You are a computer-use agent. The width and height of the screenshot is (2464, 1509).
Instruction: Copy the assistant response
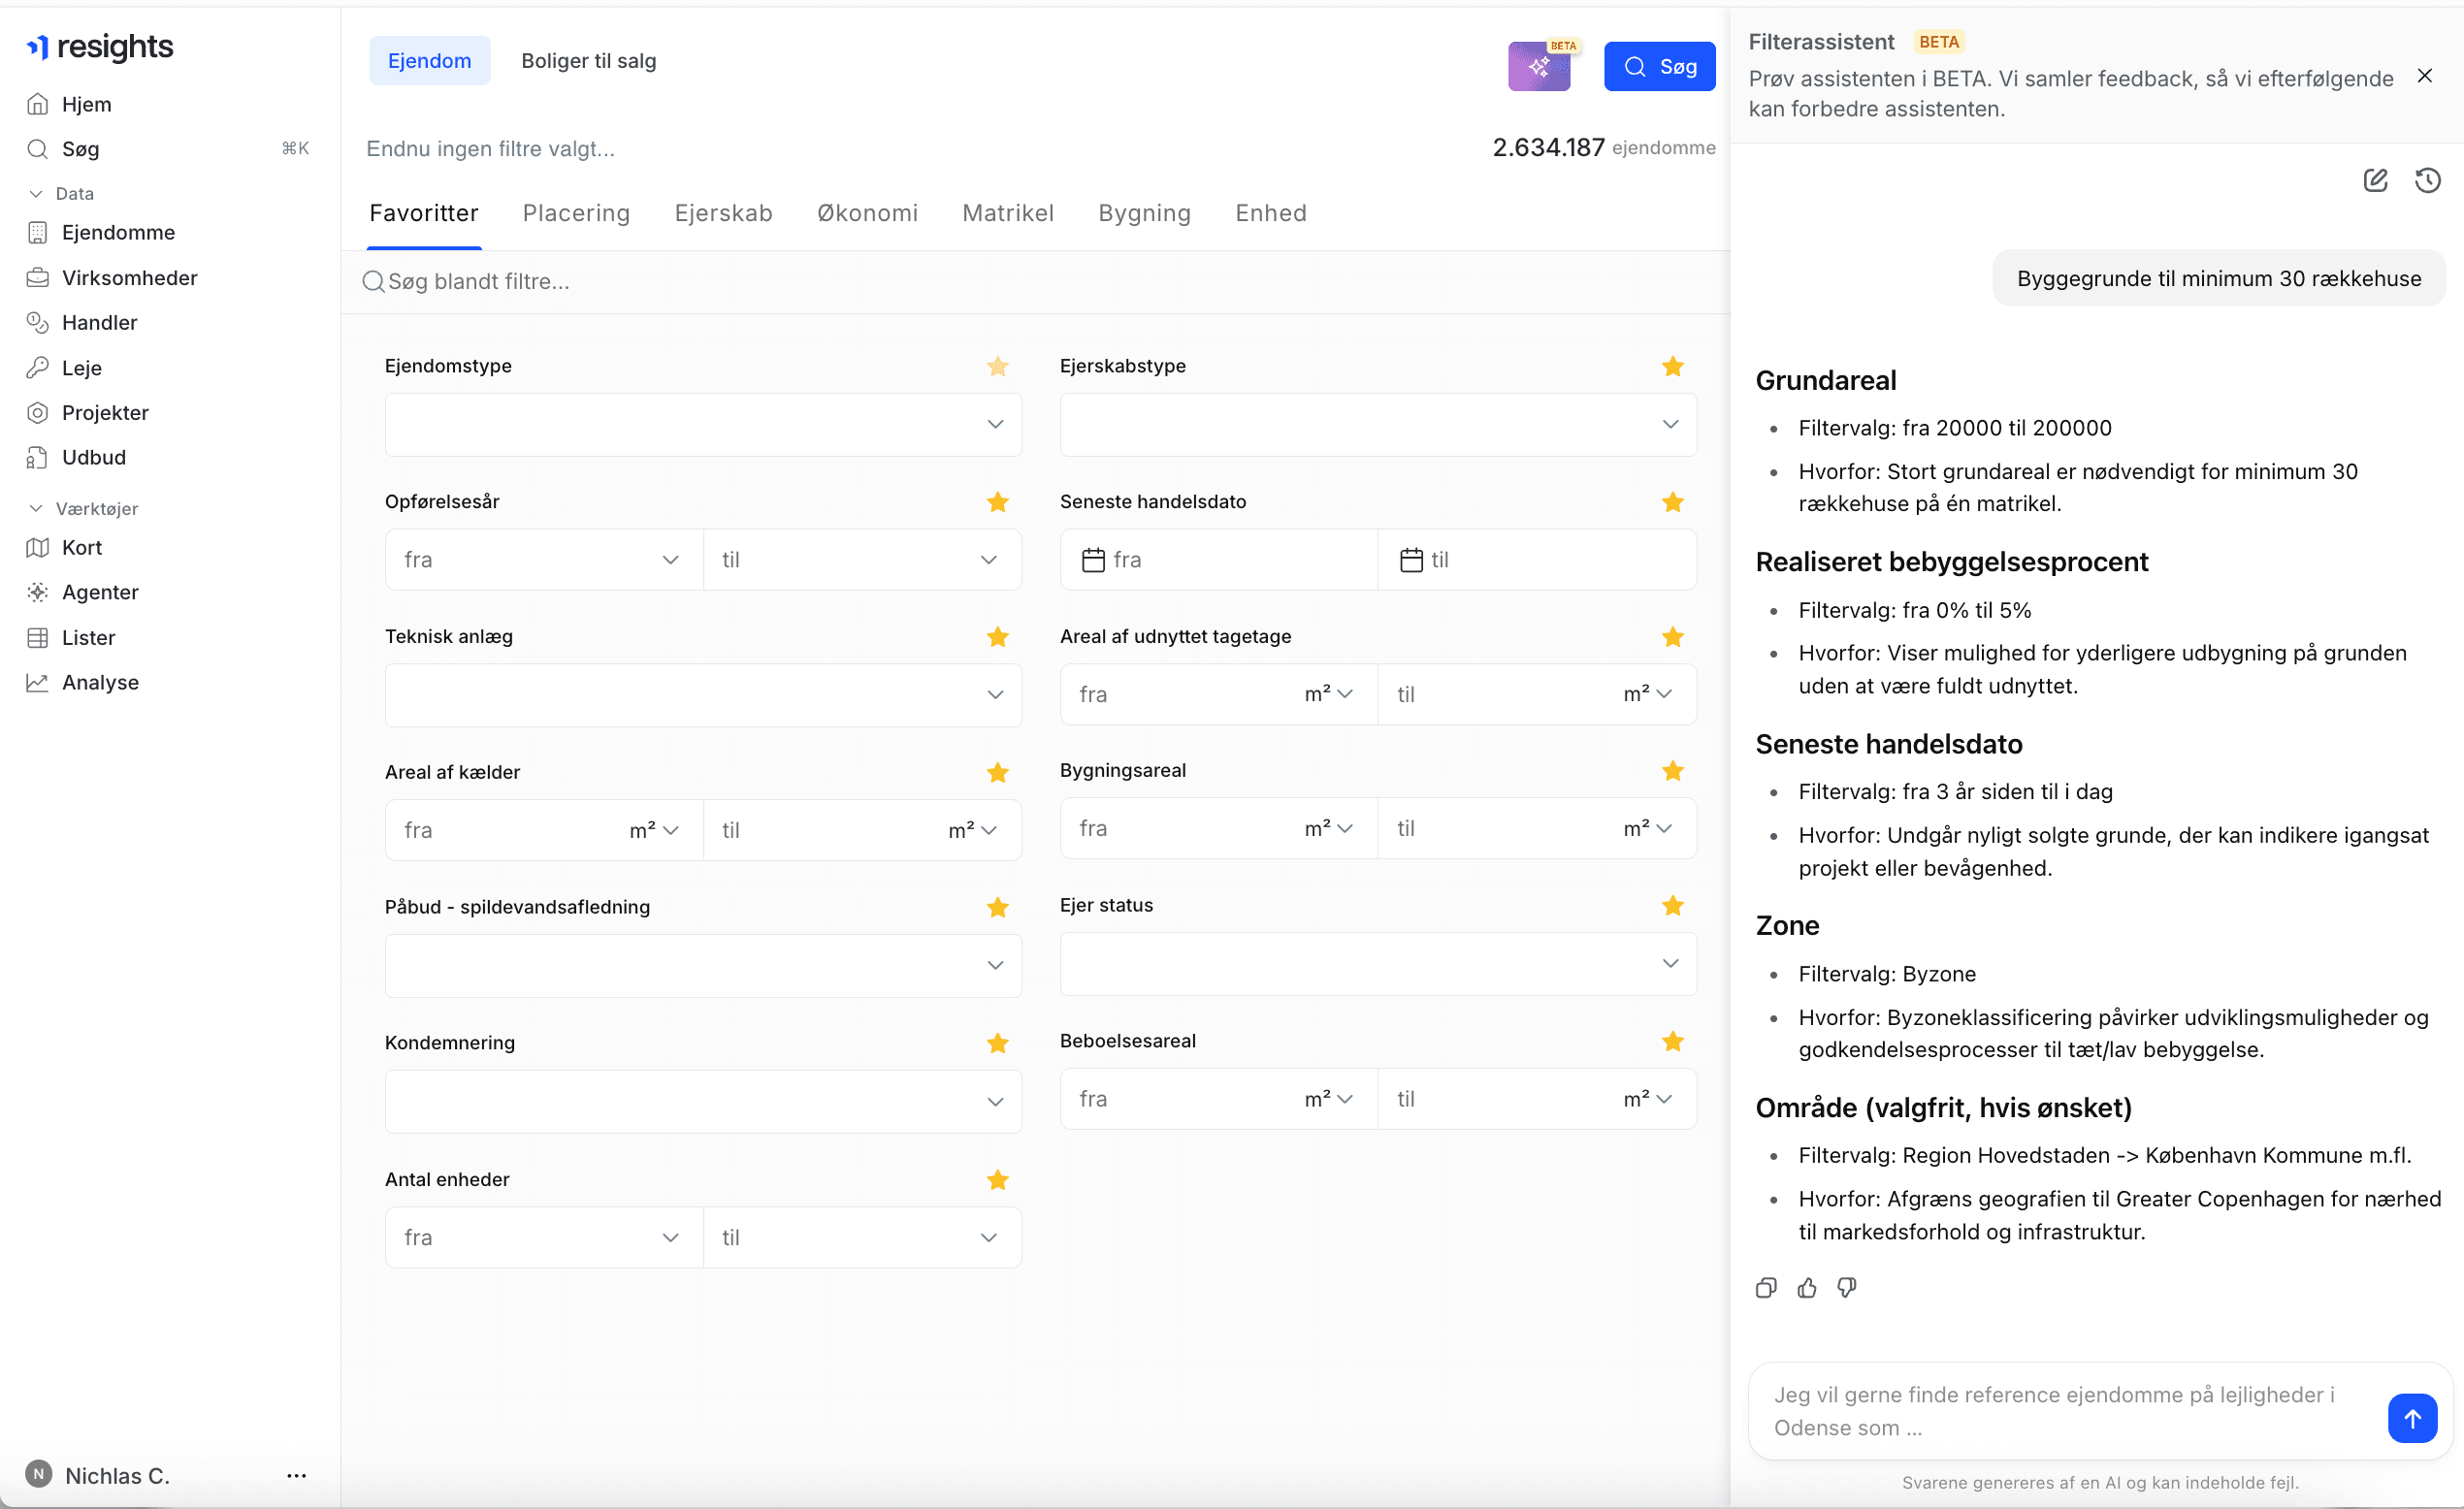coord(1766,1288)
